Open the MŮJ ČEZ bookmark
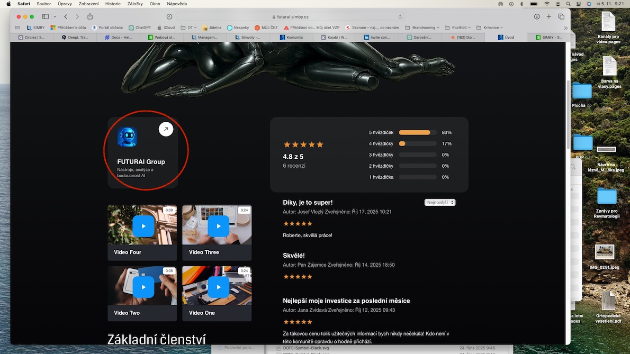This screenshot has width=630, height=354. point(266,28)
